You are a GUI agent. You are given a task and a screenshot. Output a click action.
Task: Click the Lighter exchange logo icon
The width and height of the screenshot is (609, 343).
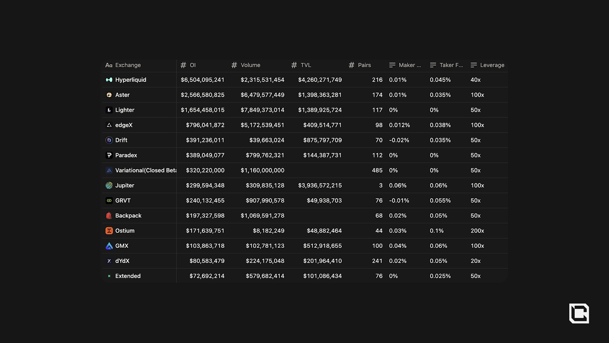[109, 110]
